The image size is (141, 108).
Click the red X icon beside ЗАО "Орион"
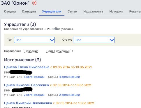[x=34, y=3]
